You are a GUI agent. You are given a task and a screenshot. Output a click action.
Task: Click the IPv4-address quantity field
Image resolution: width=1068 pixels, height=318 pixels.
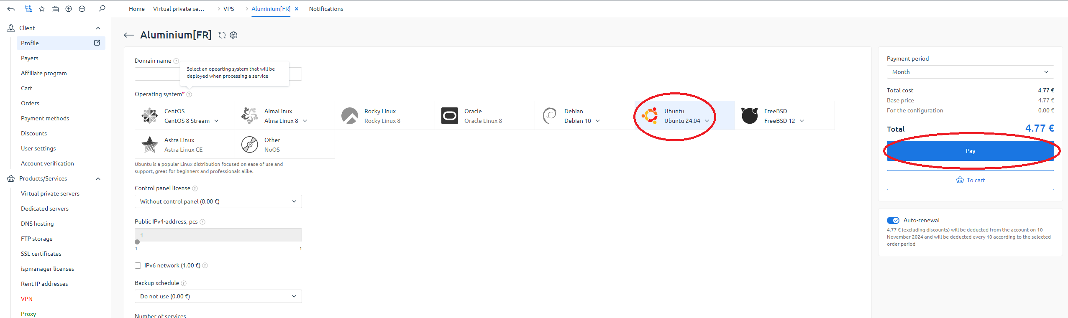pos(218,235)
